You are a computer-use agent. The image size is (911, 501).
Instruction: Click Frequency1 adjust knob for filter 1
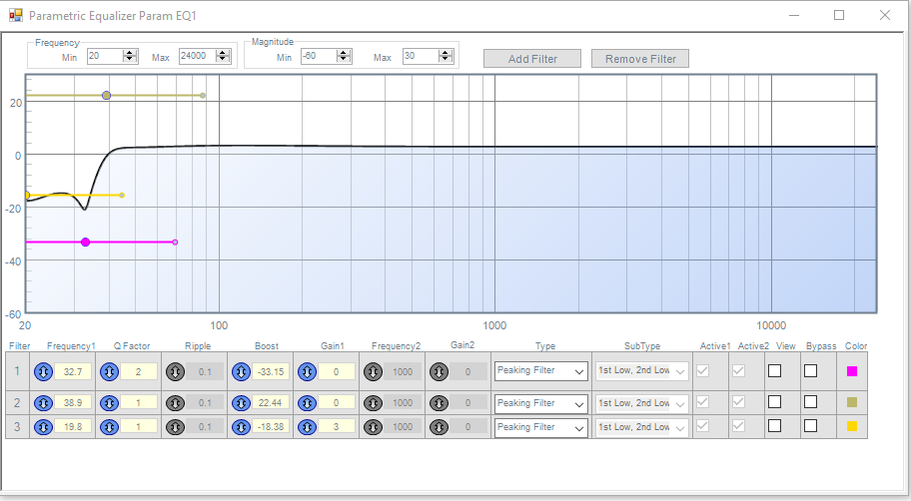43,371
